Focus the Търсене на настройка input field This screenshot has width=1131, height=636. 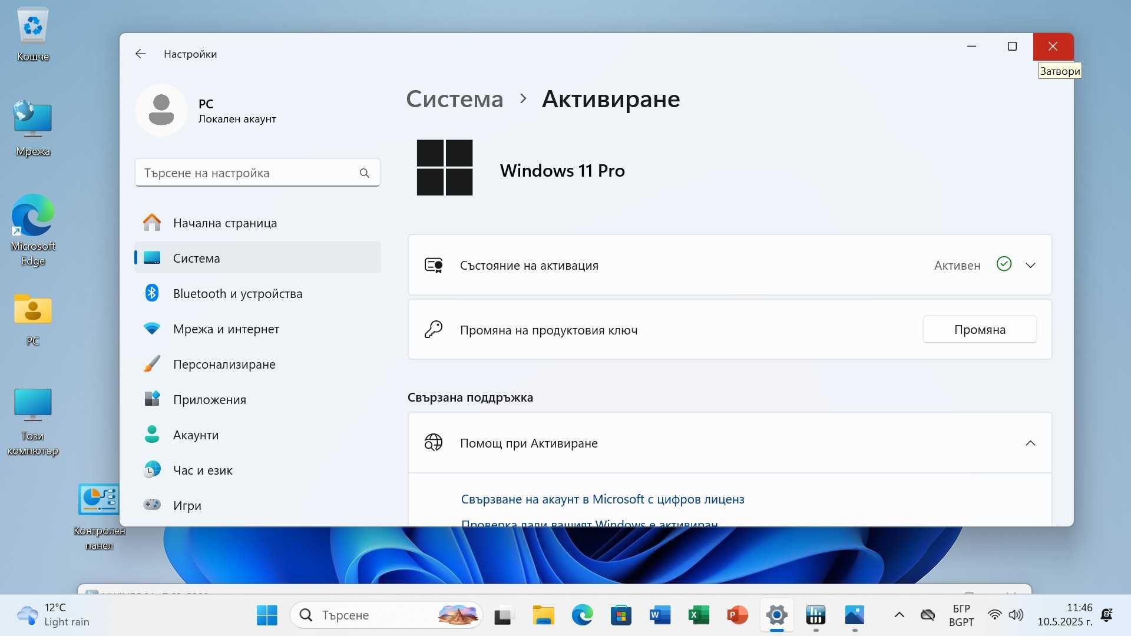[x=257, y=173]
